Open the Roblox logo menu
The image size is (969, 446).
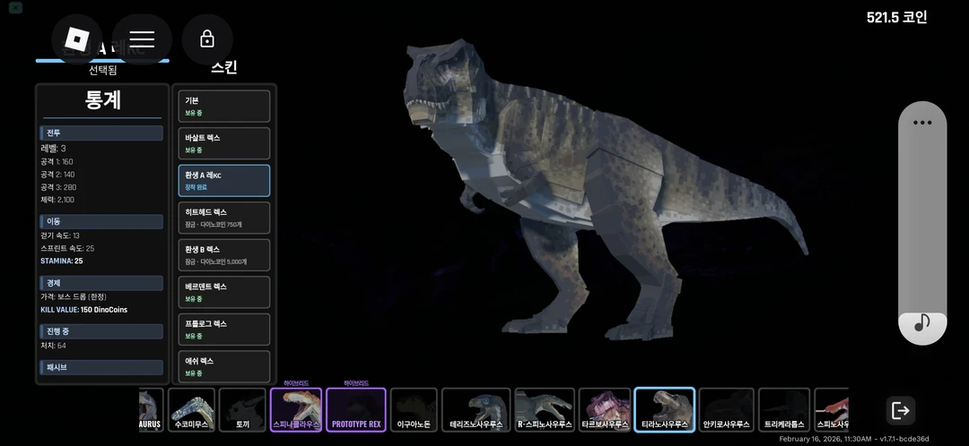coord(77,39)
